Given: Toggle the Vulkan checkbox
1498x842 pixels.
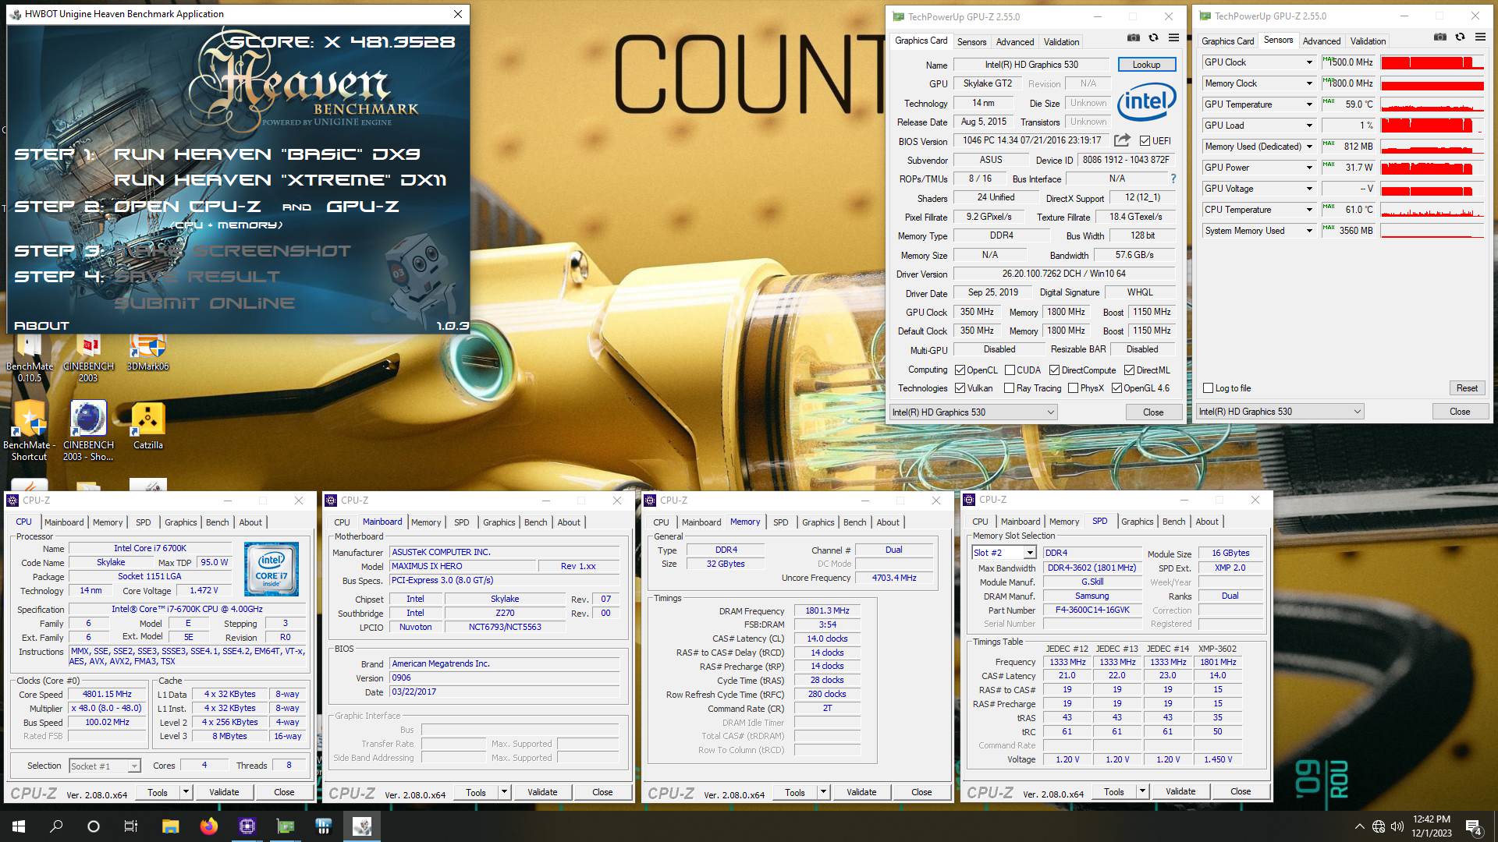Looking at the screenshot, I should pos(960,388).
